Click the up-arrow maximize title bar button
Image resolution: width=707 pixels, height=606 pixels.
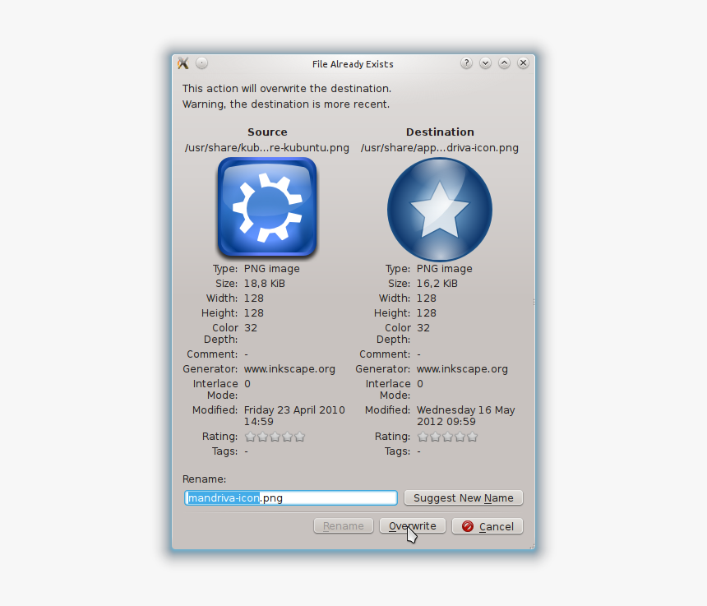(x=505, y=63)
